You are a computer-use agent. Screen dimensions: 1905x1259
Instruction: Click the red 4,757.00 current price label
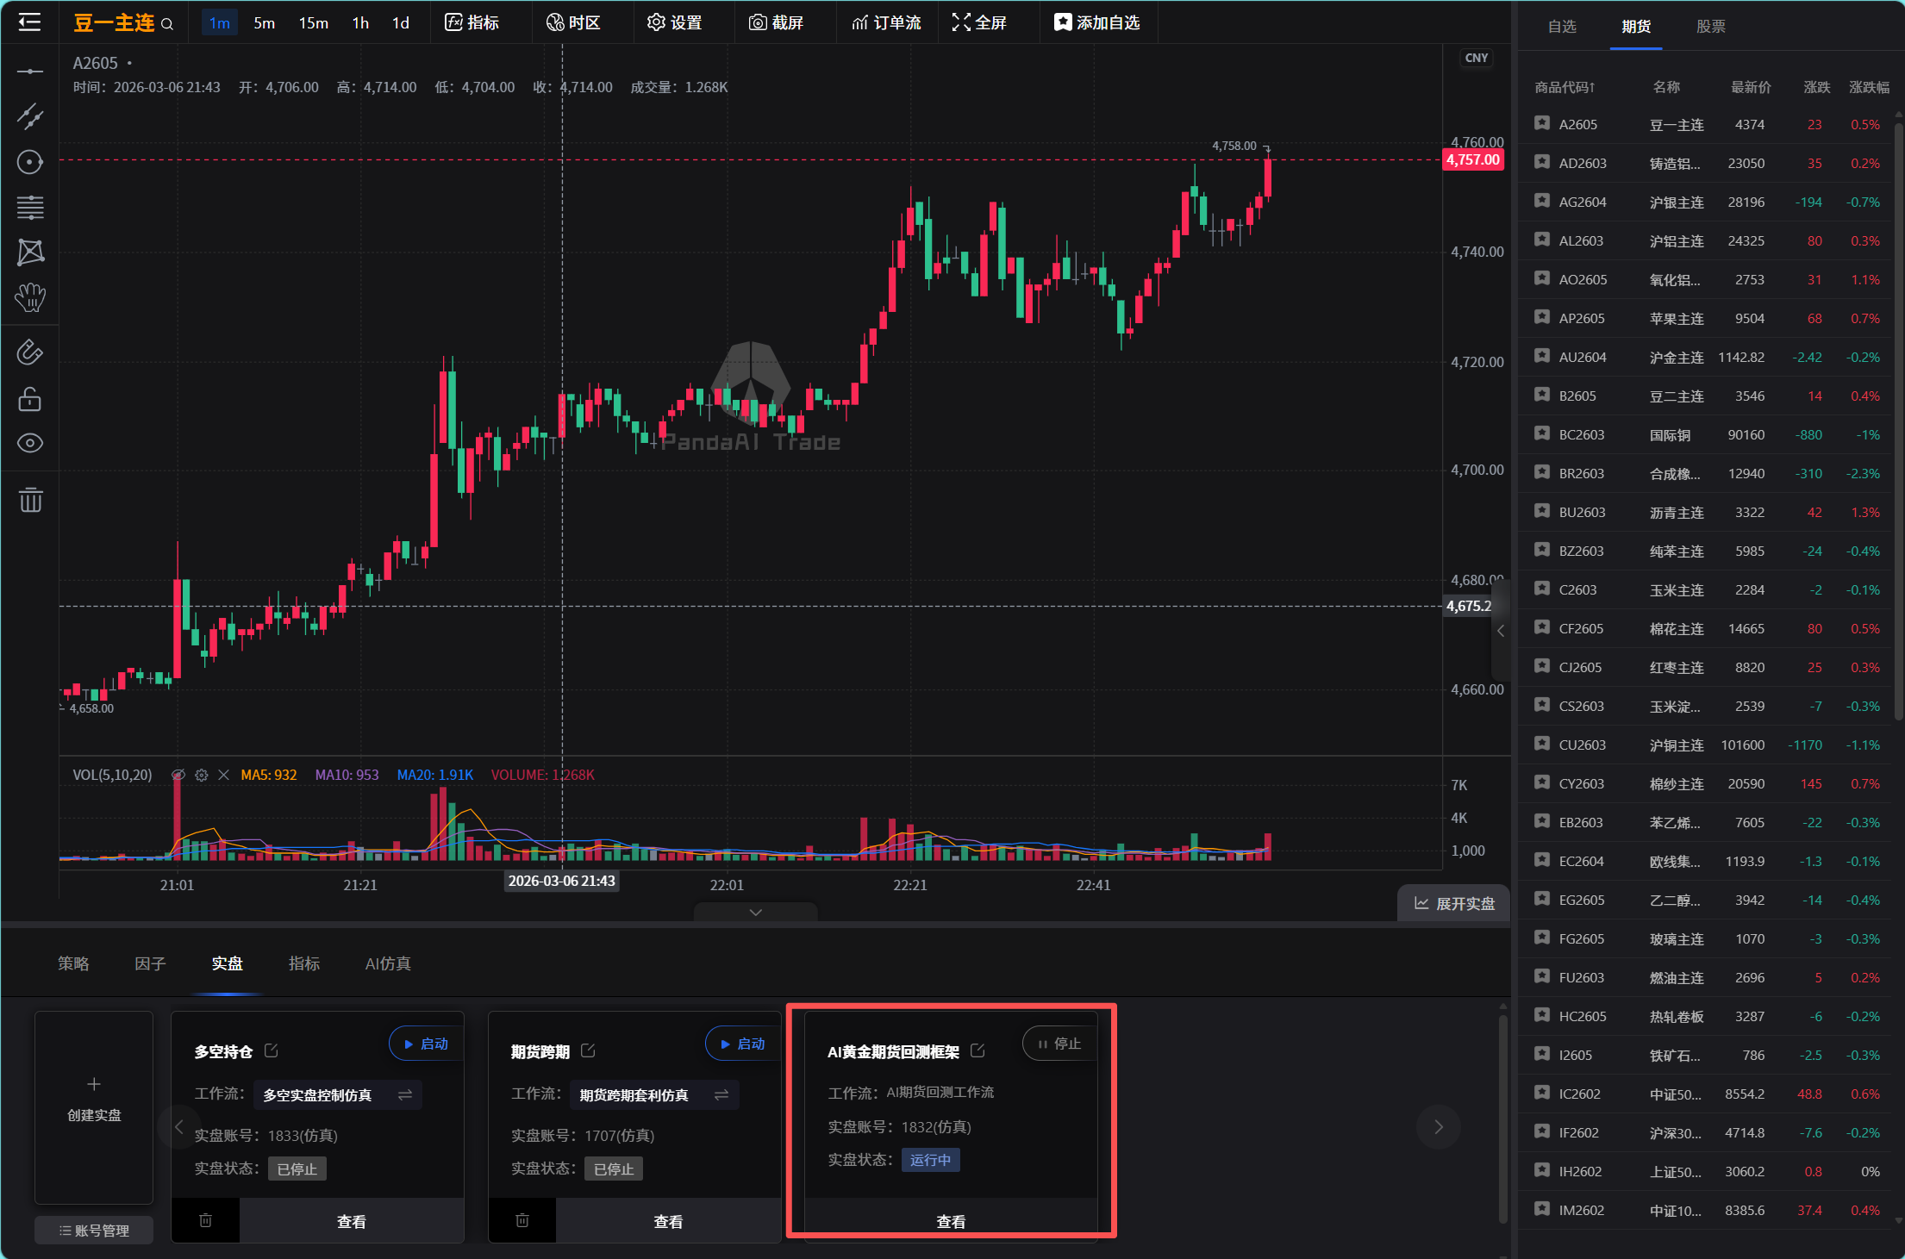pos(1473,159)
